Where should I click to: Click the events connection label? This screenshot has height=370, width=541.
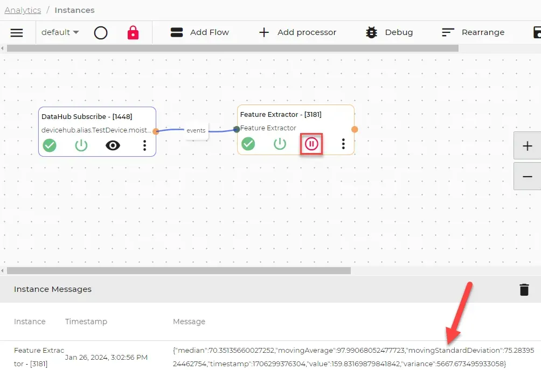click(196, 130)
